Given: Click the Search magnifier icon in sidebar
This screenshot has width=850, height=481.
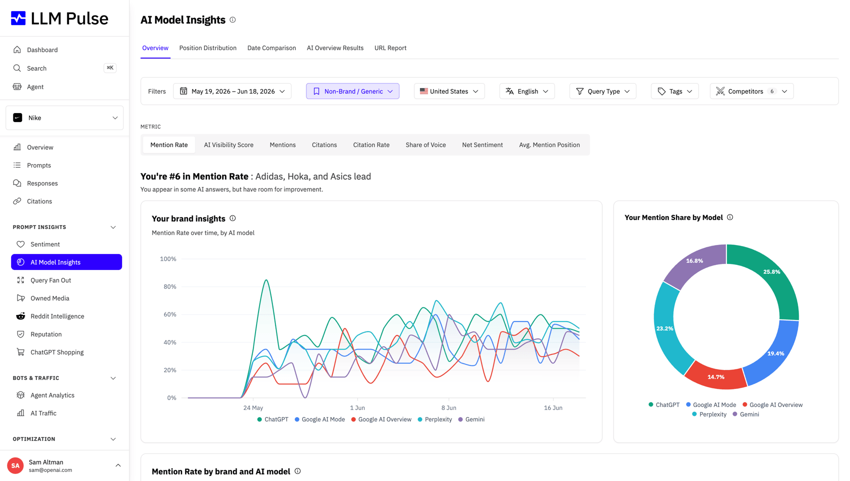Looking at the screenshot, I should pyautogui.click(x=17, y=68).
